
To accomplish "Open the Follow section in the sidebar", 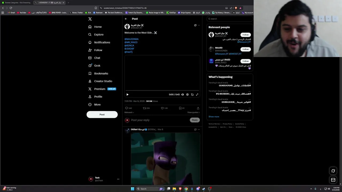I will [x=95, y=50].
